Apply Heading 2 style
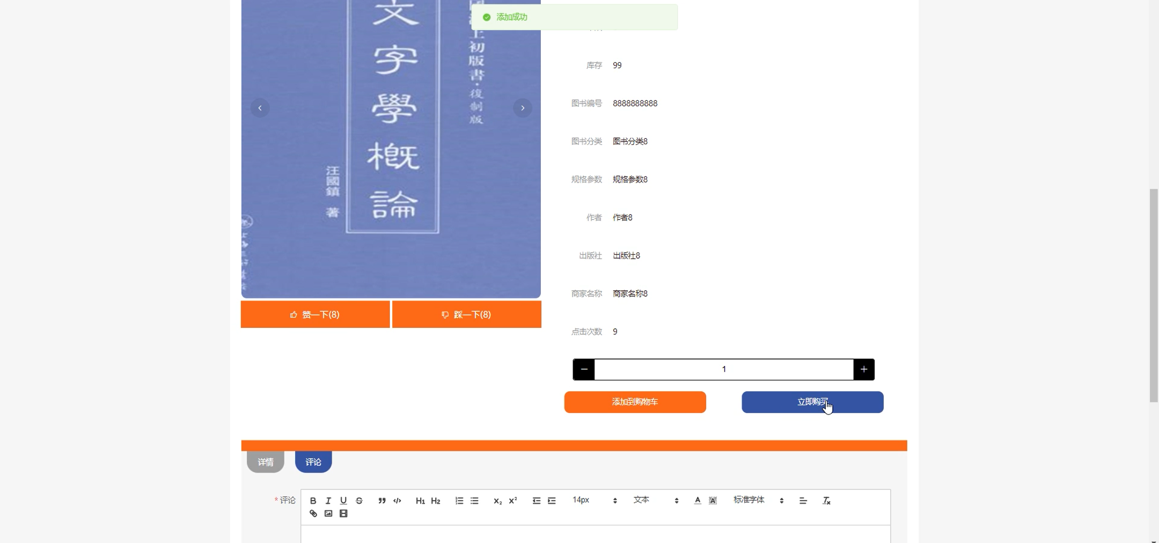Screen dimensions: 1159x543 (x=436, y=500)
